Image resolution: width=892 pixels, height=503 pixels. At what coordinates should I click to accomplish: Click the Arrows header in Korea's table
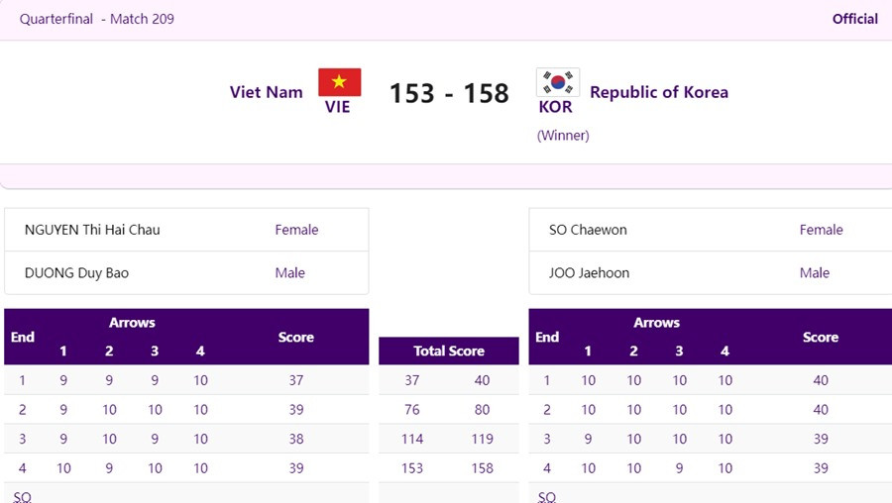point(656,323)
